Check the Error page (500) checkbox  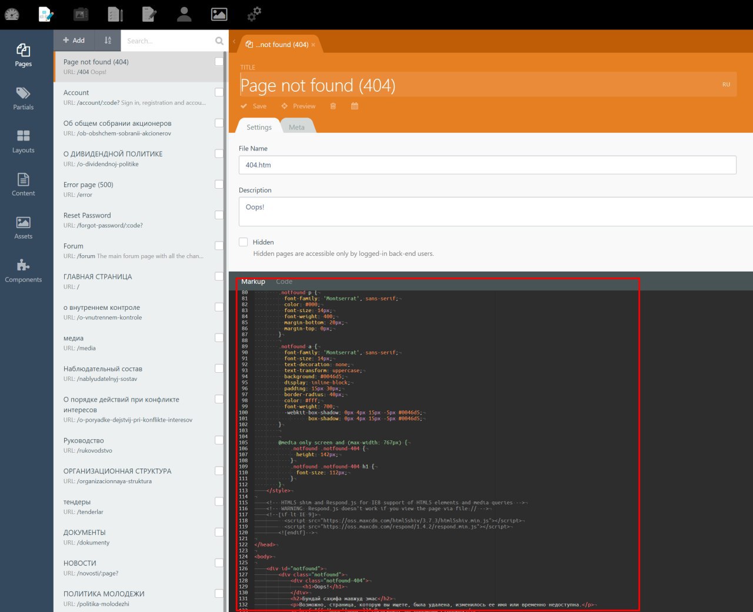tap(219, 185)
